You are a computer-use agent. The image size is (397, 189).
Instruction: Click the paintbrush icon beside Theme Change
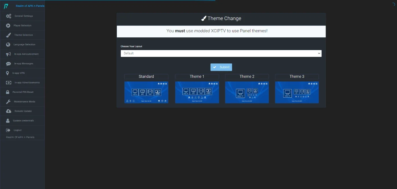pyautogui.click(x=204, y=18)
